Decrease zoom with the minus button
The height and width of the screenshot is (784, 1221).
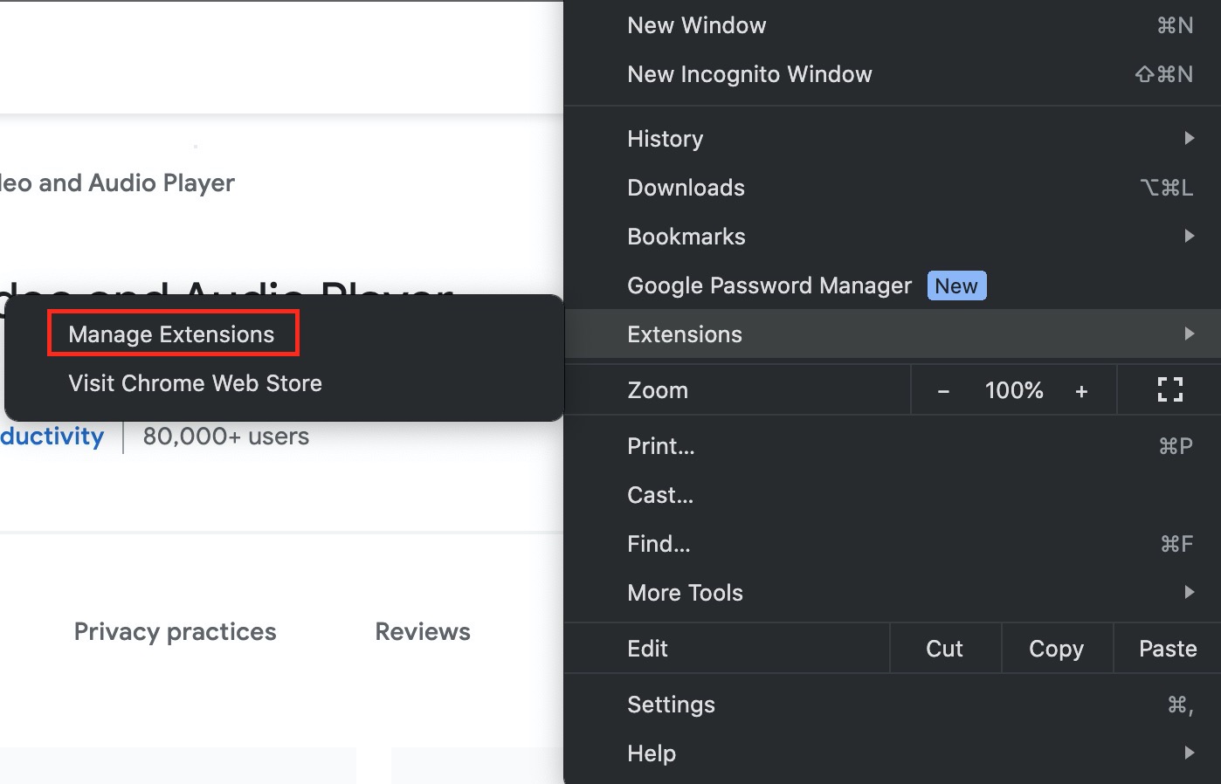[943, 391]
